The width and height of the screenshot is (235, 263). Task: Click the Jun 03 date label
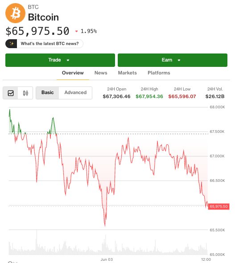pos(107,259)
